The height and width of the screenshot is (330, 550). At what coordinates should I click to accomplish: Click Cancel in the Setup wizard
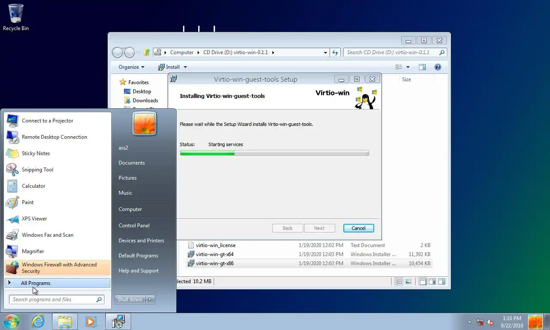tap(358, 228)
